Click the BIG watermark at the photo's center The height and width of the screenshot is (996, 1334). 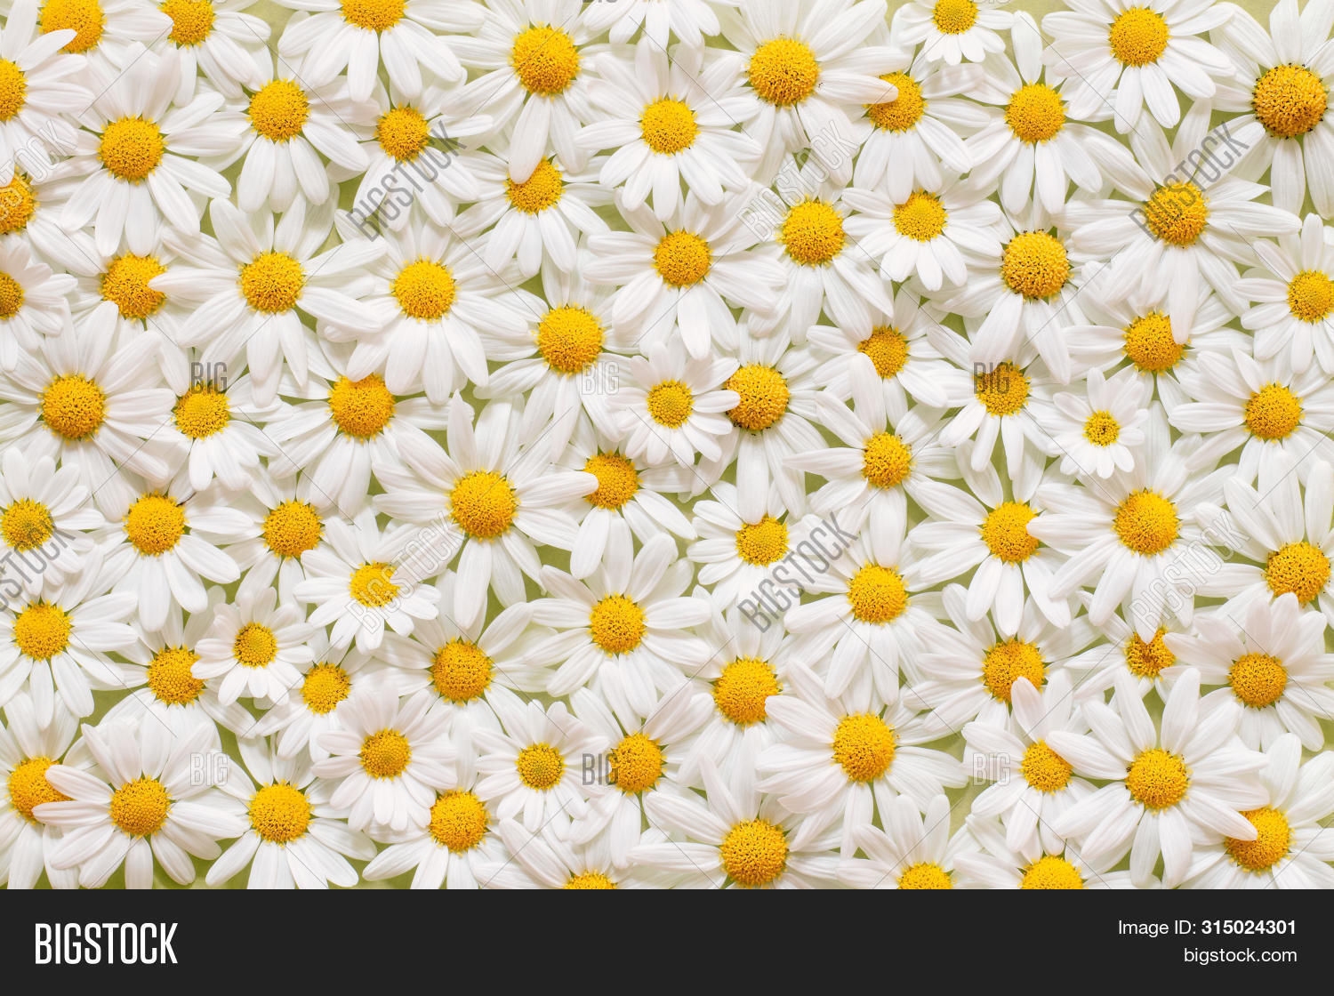pos(600,378)
